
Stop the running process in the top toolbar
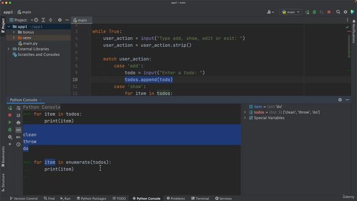coord(329,12)
